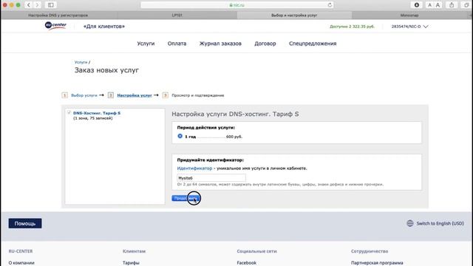The image size is (473, 266).
Task: Open Помощь button
Action: [x=25, y=223]
